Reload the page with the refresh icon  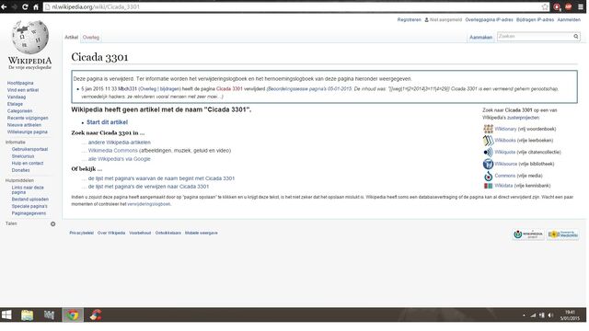(25, 6)
